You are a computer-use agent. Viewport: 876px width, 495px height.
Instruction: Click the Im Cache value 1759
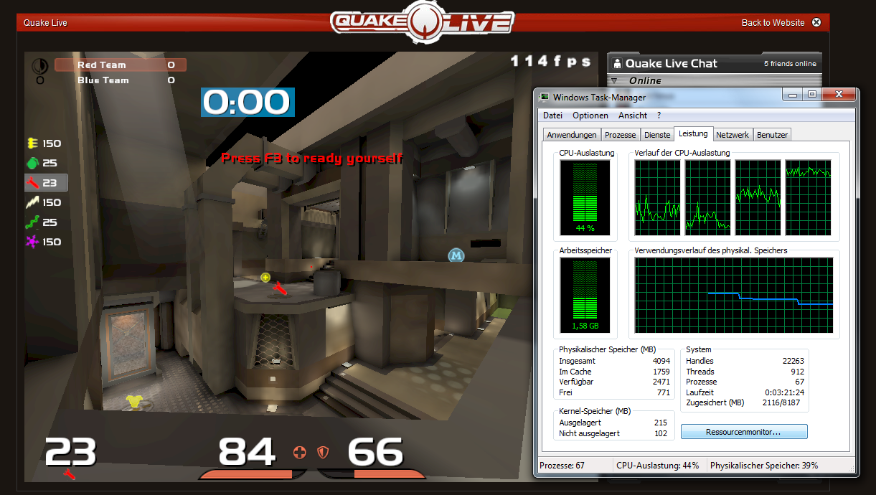click(x=661, y=372)
